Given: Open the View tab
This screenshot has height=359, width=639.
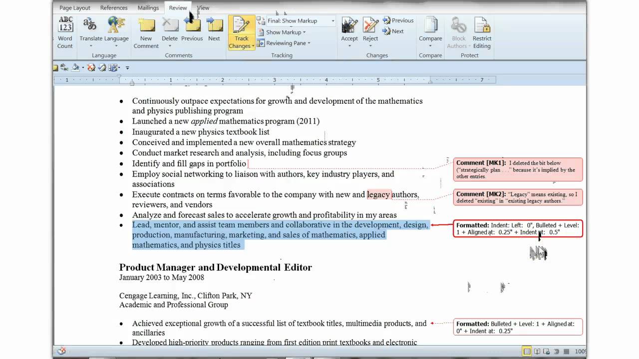Looking at the screenshot, I should point(203,8).
